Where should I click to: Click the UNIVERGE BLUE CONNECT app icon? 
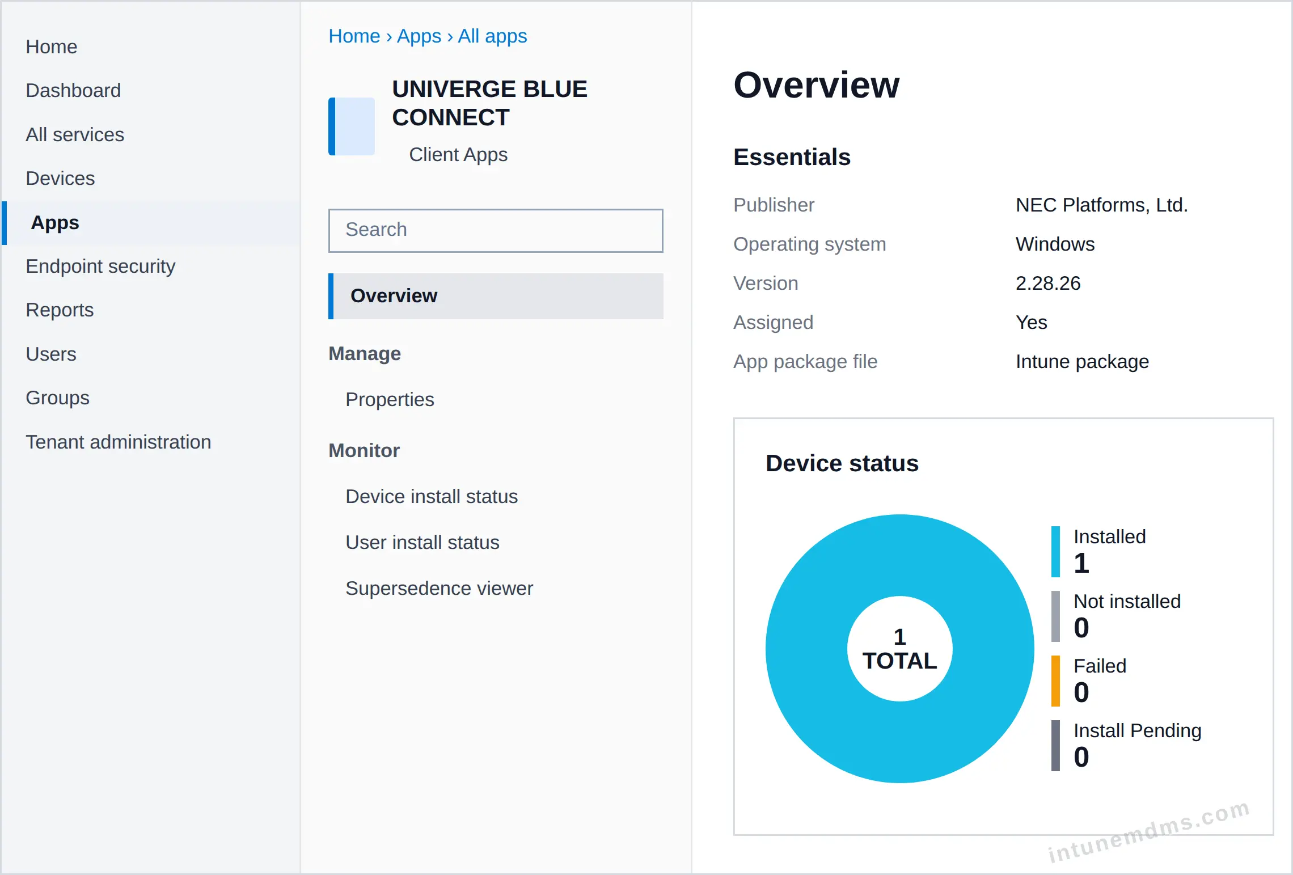pos(352,126)
